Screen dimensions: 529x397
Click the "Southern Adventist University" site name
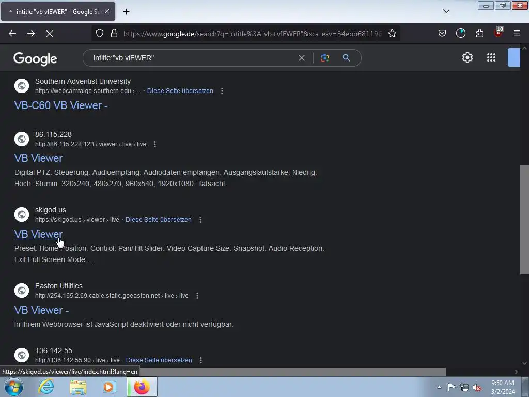click(x=83, y=81)
